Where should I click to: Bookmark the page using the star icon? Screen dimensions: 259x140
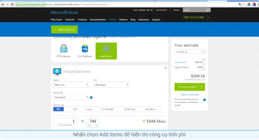pos(244,4)
